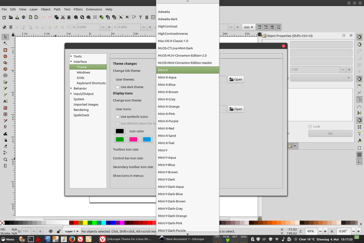Open the Keyboard Shortcuts preferences page

point(91,83)
